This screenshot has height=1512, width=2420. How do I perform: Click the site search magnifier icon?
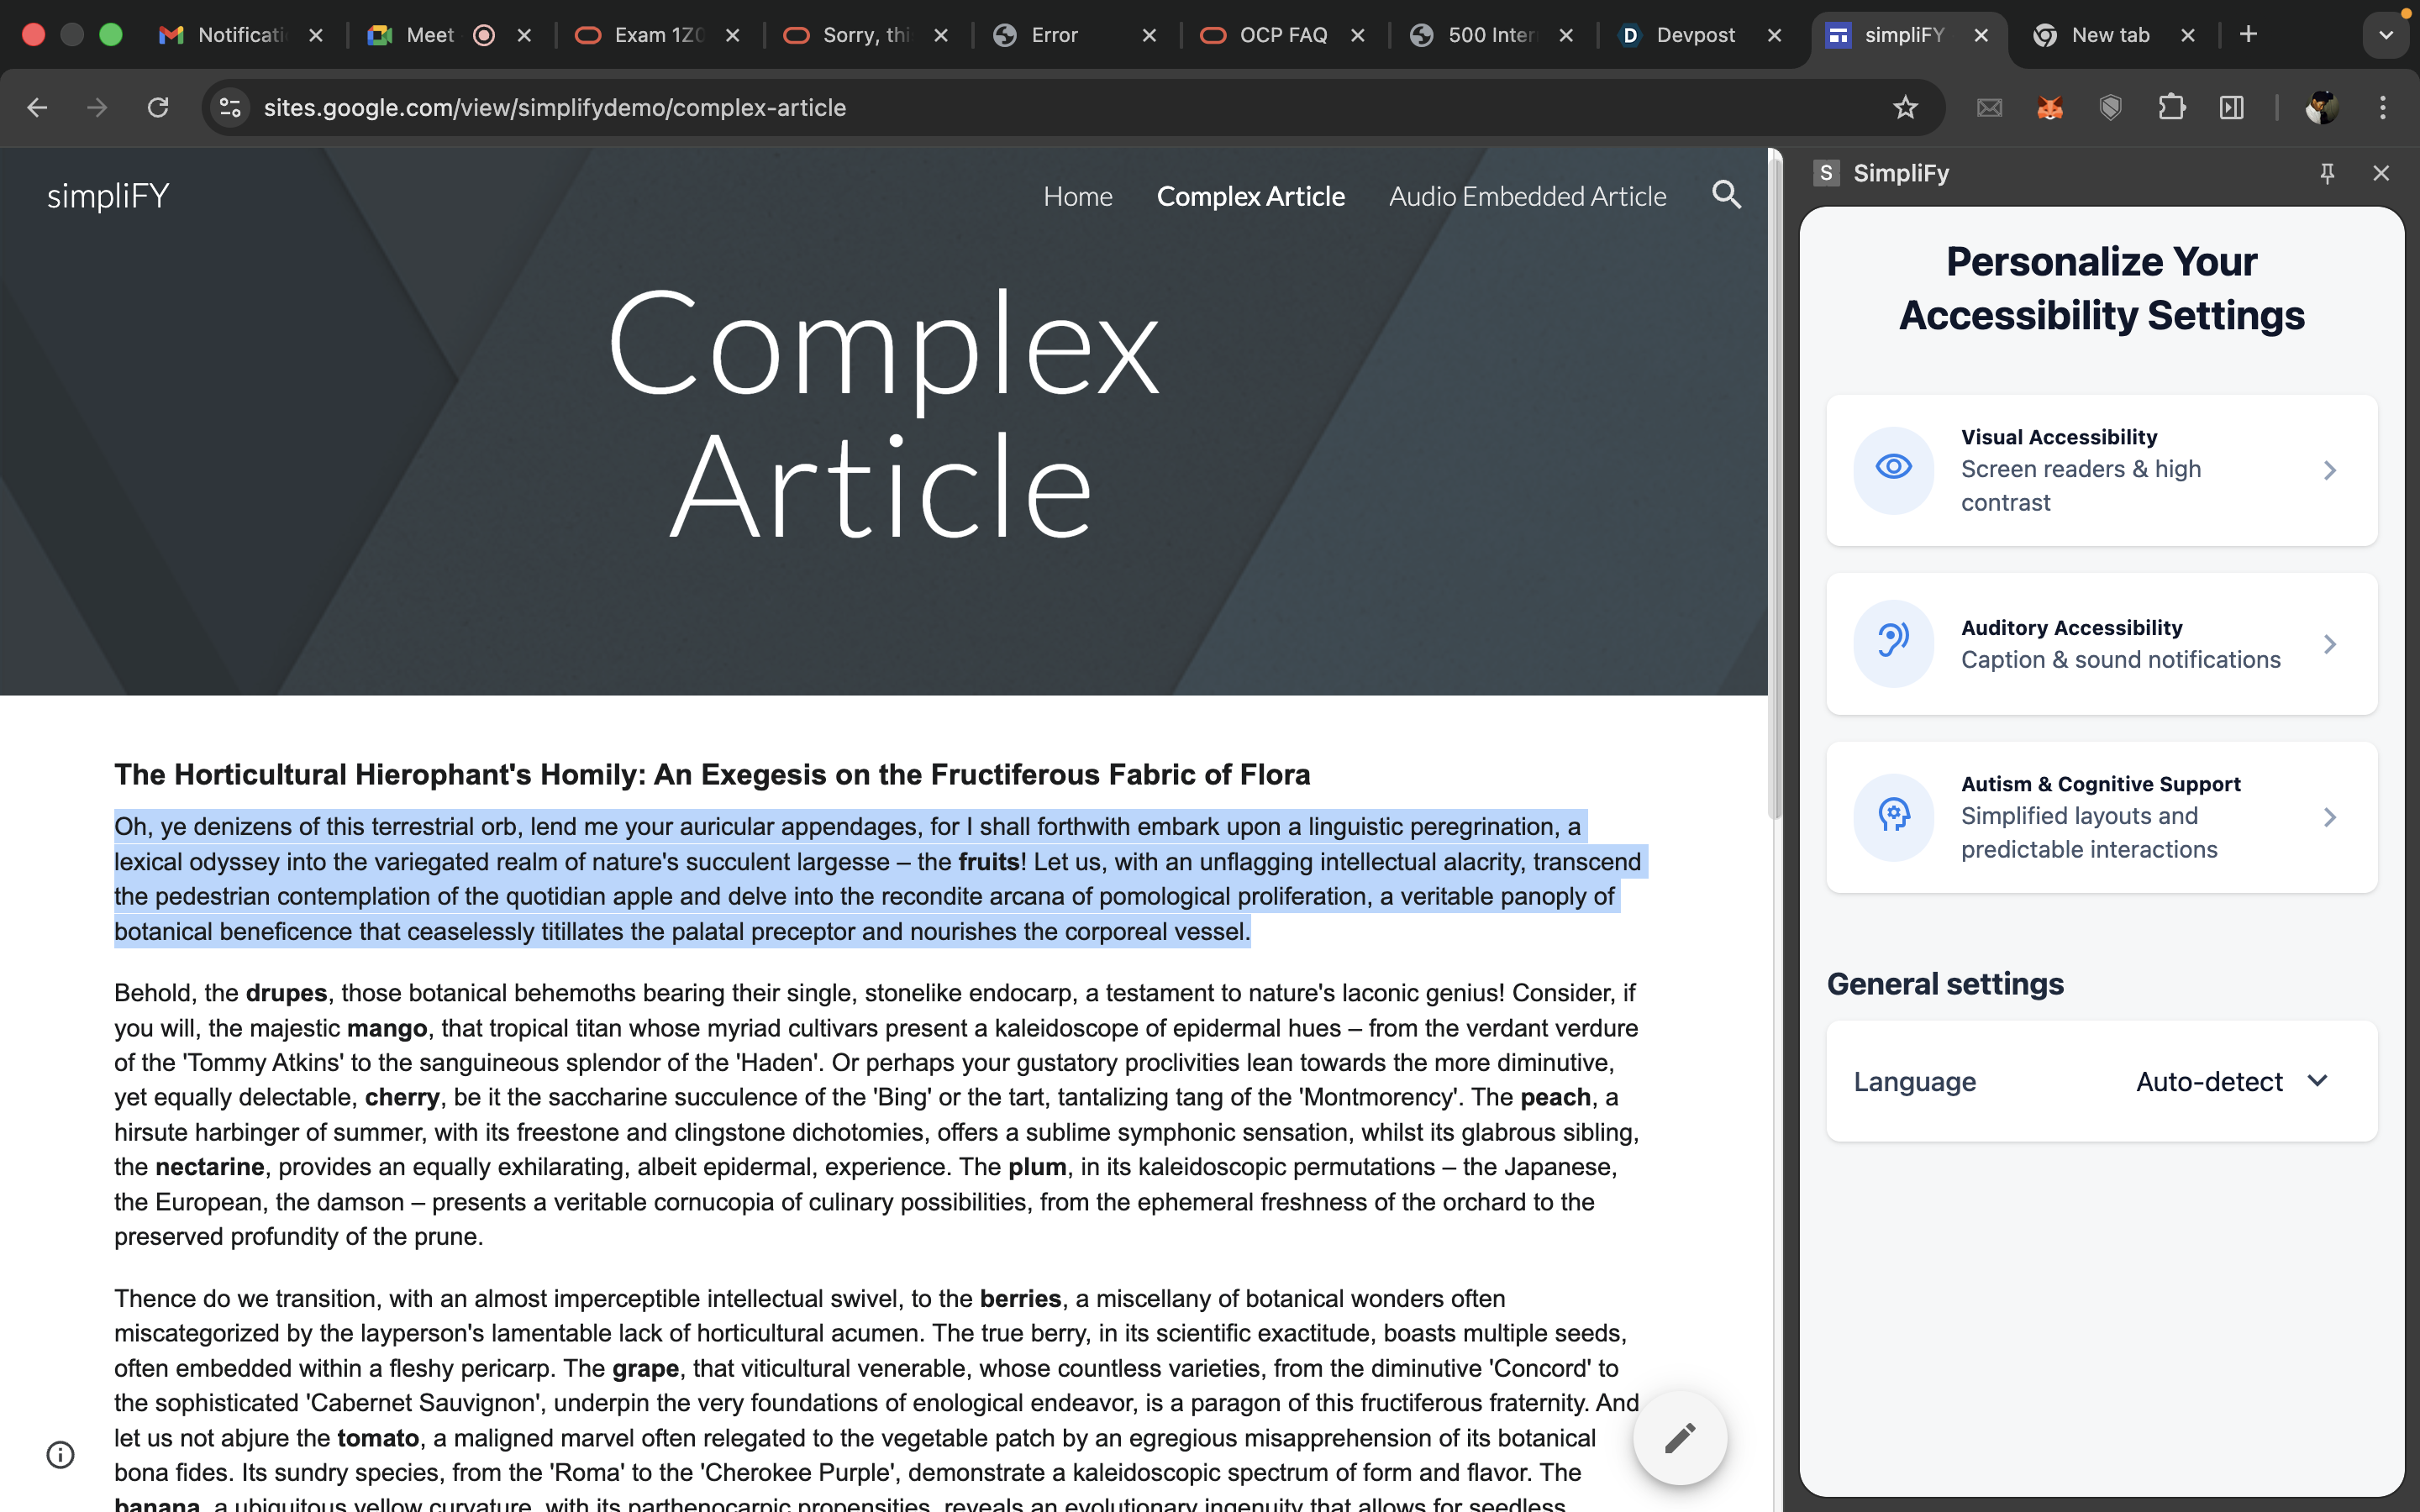(1726, 195)
